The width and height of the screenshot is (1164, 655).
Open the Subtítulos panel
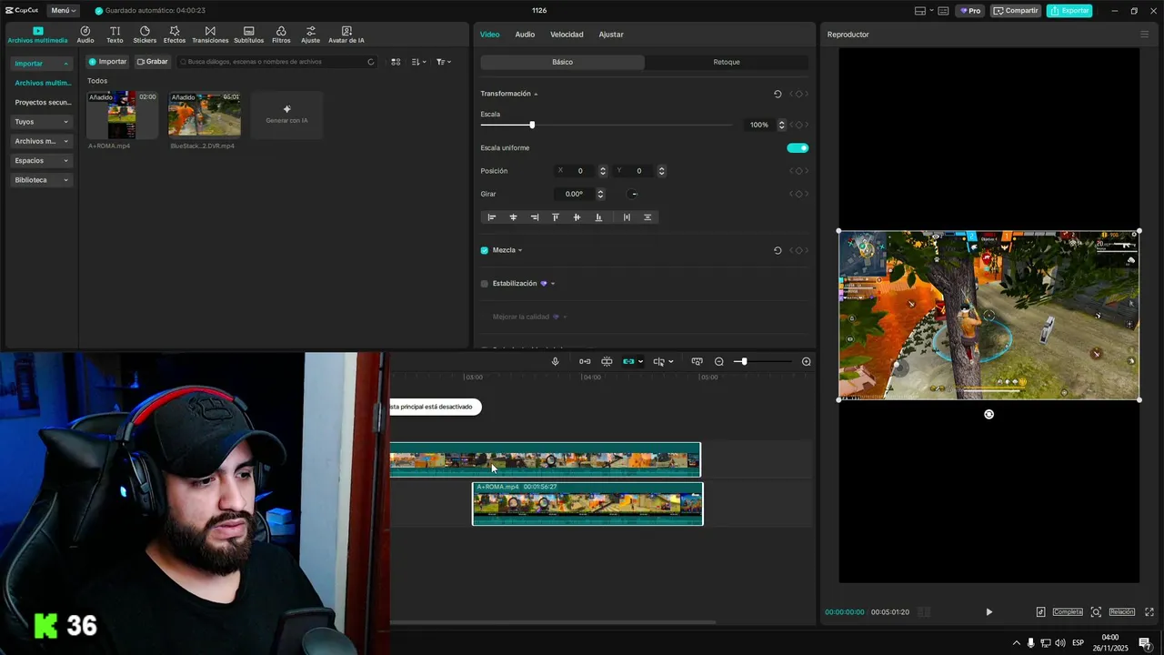tap(248, 35)
